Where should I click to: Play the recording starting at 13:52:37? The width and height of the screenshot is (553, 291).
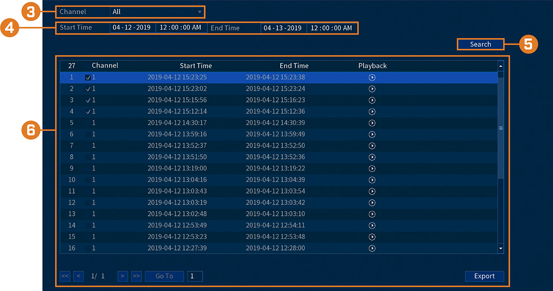[372, 146]
